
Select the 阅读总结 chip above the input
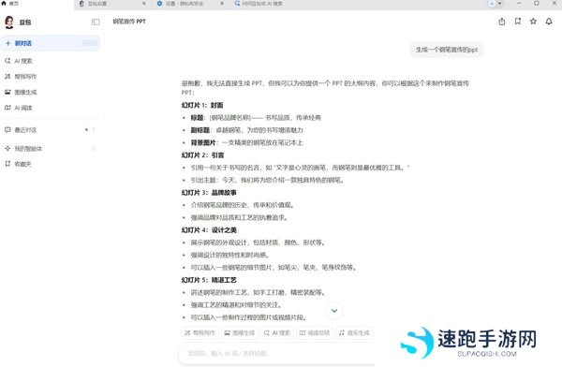pos(315,333)
